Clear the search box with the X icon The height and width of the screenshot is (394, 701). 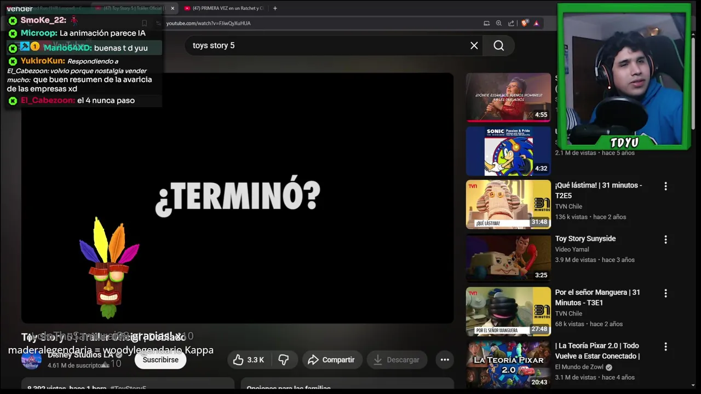[x=474, y=45]
